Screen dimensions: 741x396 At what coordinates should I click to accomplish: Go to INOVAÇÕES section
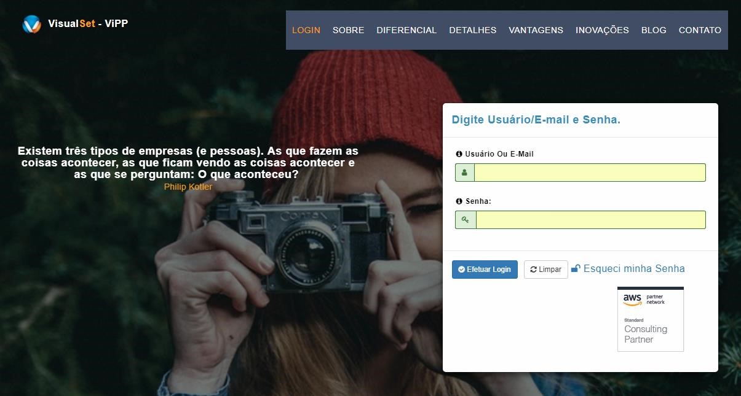(x=602, y=30)
